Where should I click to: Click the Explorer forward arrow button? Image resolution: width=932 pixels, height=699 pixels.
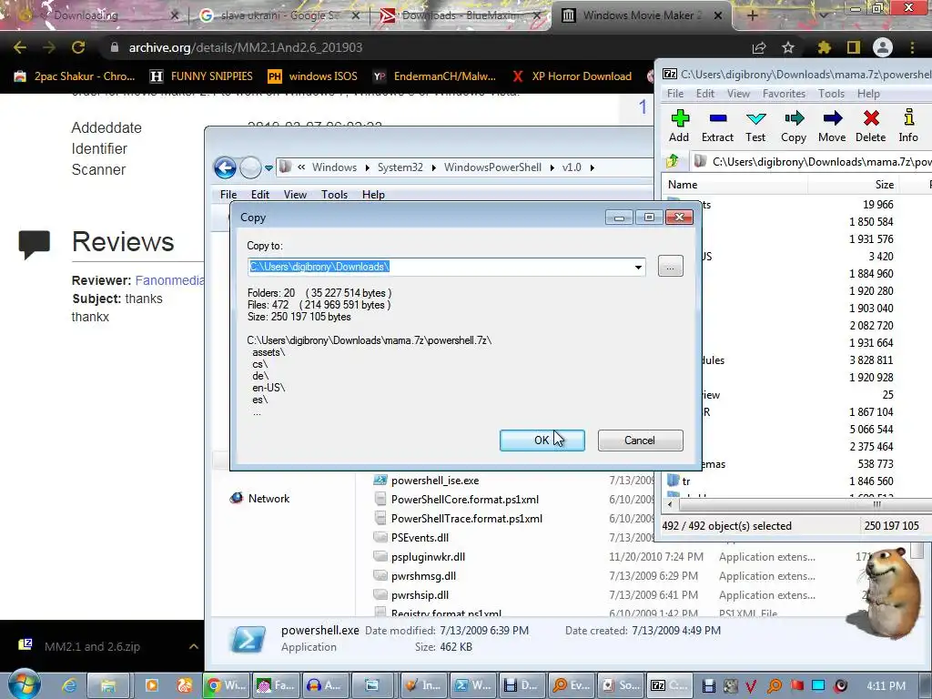(250, 167)
